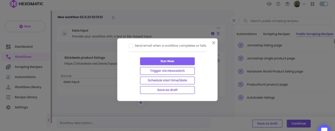This screenshot has width=335, height=131.
Task: Click Schedule start time/date button
Action: coord(167,80)
